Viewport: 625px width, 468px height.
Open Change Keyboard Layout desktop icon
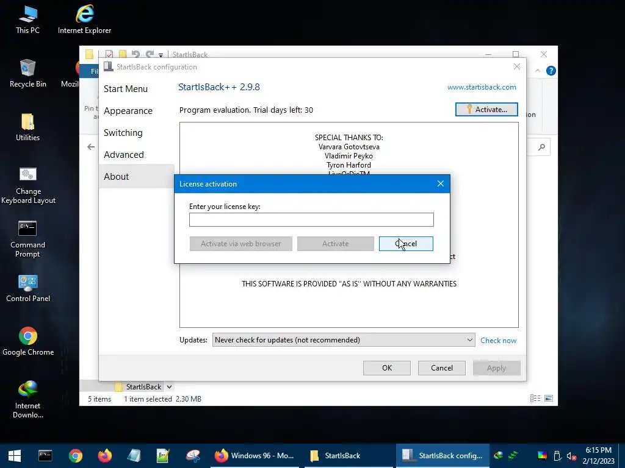coord(28,185)
